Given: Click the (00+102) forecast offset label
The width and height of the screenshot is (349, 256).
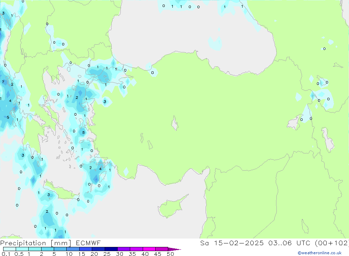Looking at the screenshot, I should coord(332,243).
